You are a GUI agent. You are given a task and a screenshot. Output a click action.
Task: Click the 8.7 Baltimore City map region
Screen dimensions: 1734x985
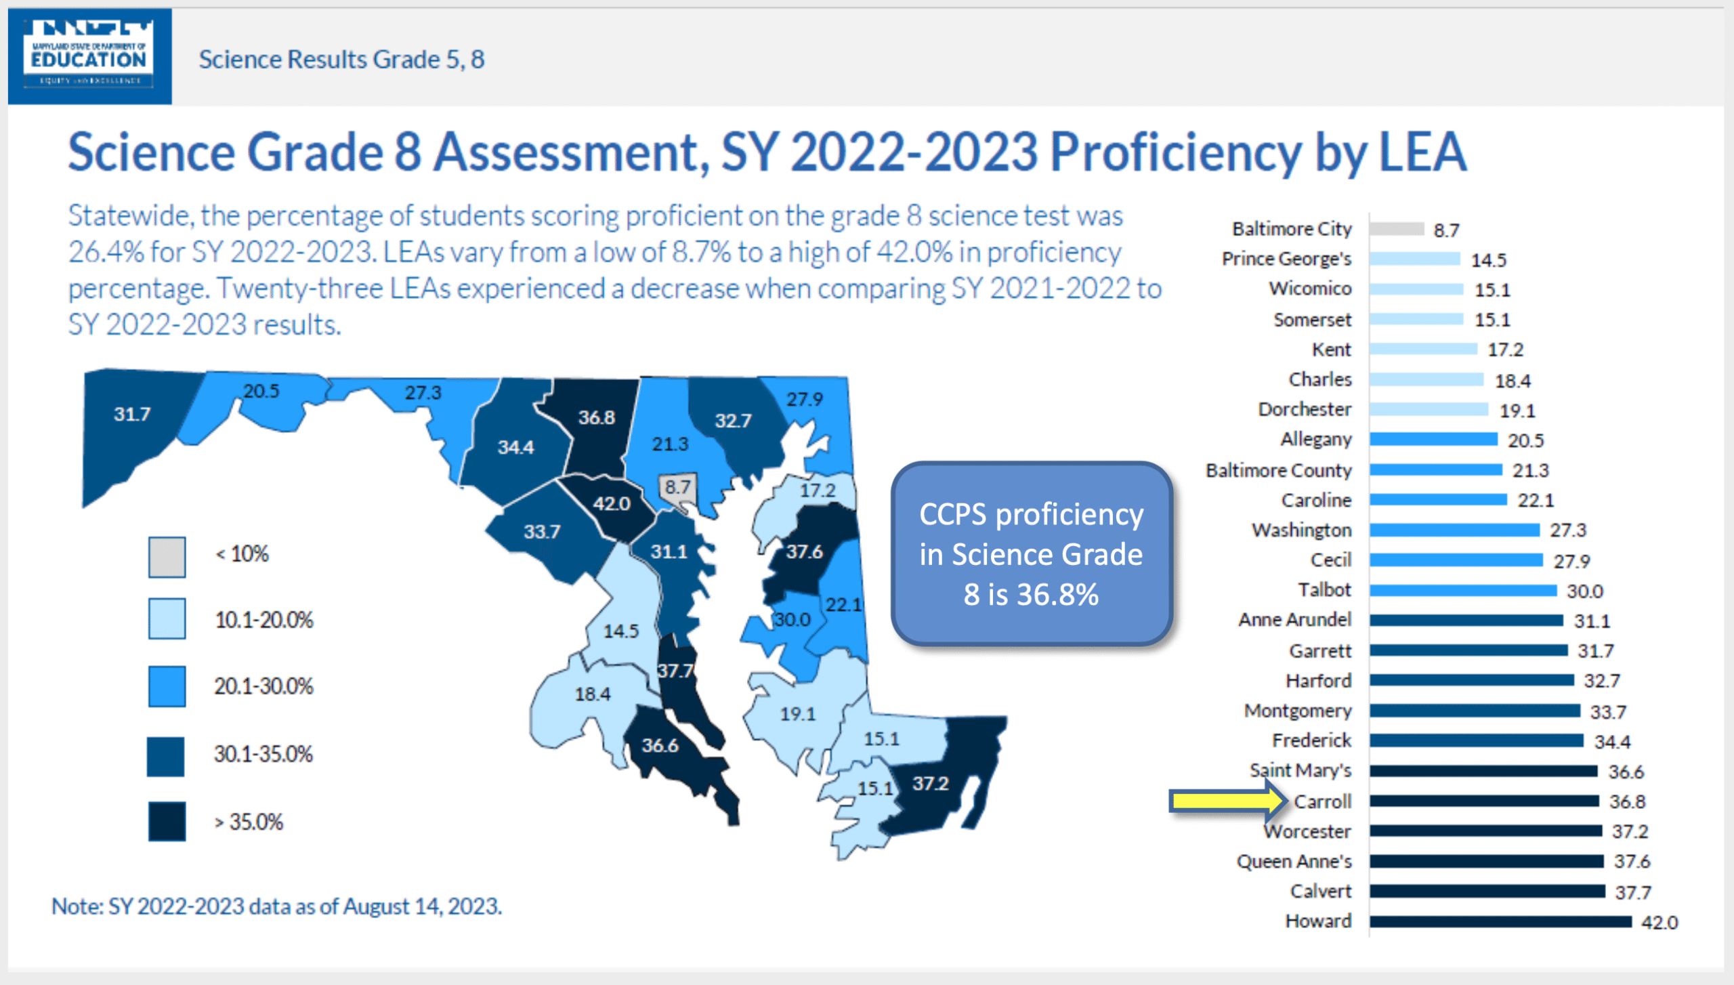pos(677,488)
